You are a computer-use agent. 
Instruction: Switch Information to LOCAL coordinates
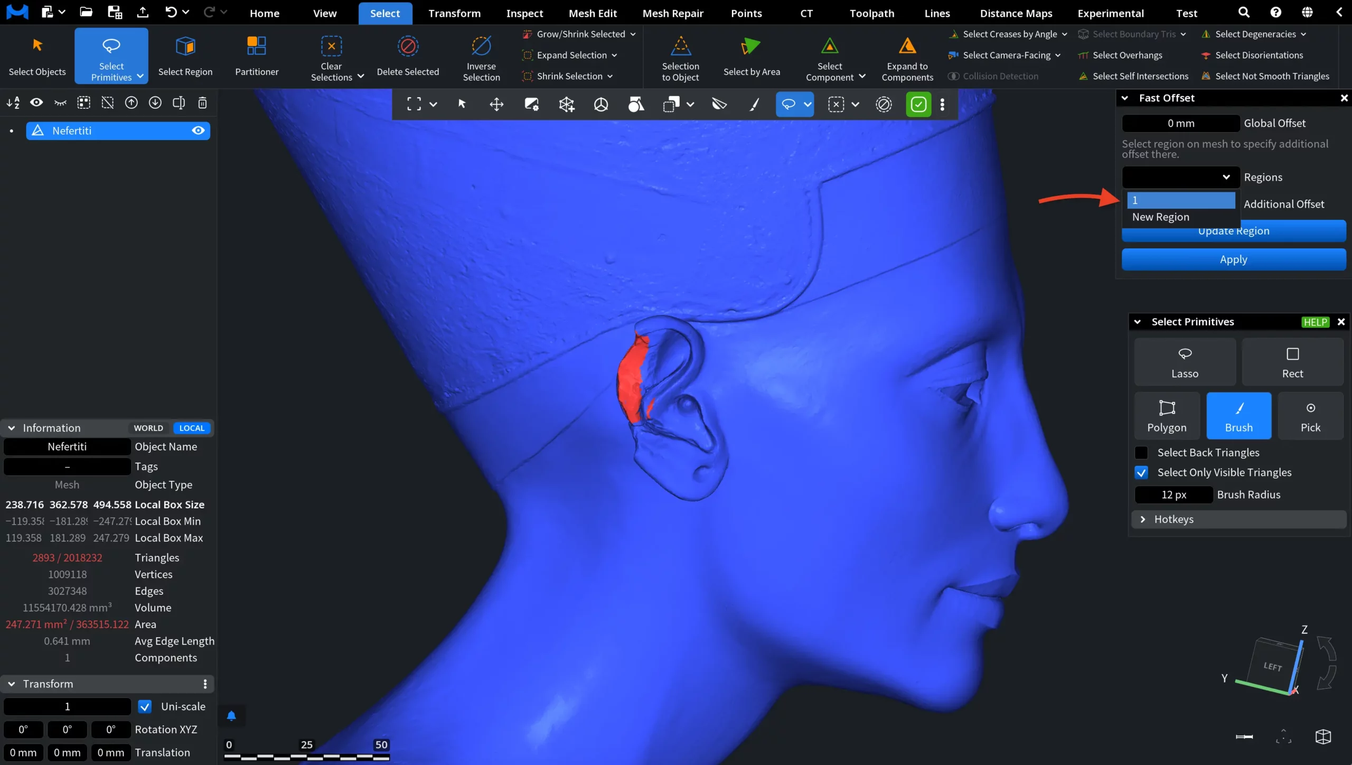192,428
